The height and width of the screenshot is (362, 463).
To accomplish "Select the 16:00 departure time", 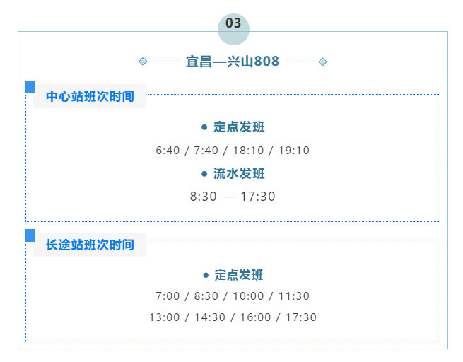I will (x=255, y=317).
